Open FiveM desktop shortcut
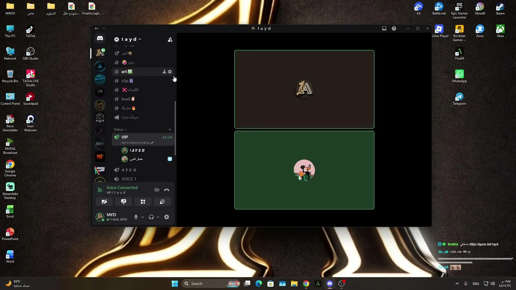 tap(459, 54)
